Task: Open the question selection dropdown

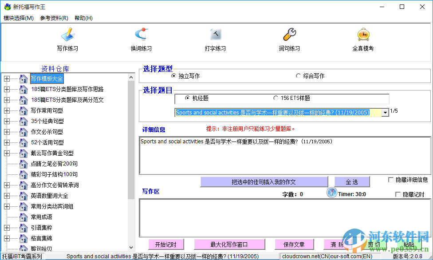Action: (x=384, y=112)
